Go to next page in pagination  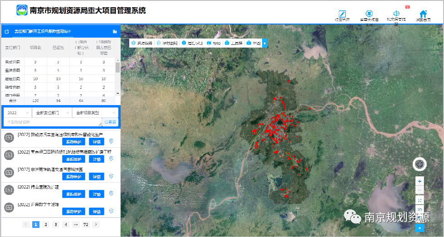coord(96,224)
